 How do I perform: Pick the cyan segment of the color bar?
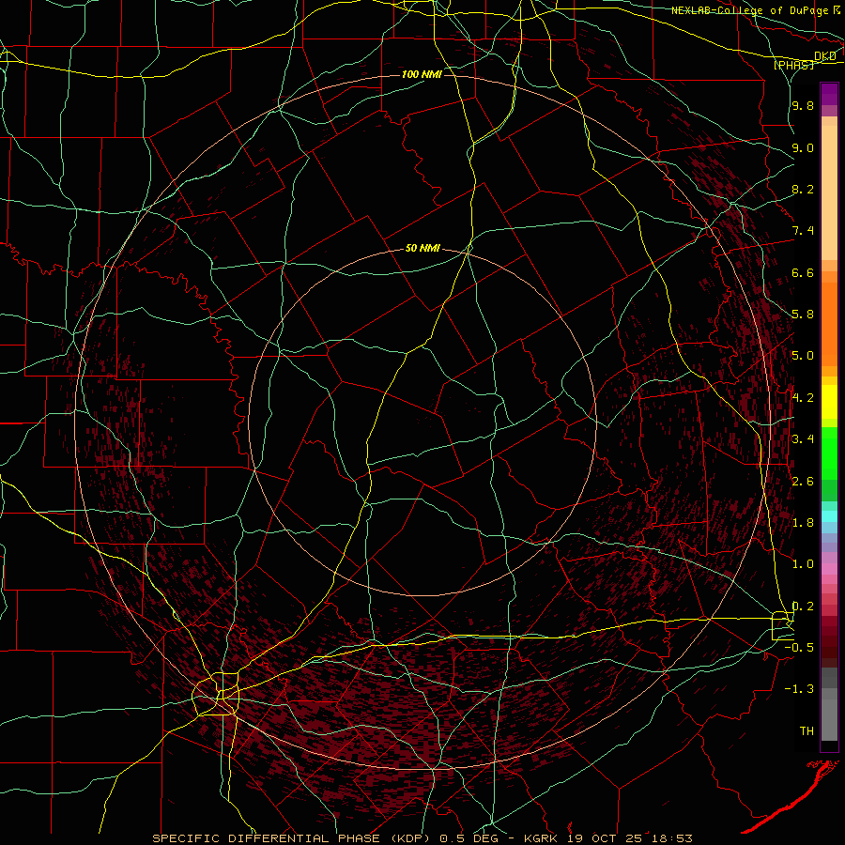coord(829,516)
